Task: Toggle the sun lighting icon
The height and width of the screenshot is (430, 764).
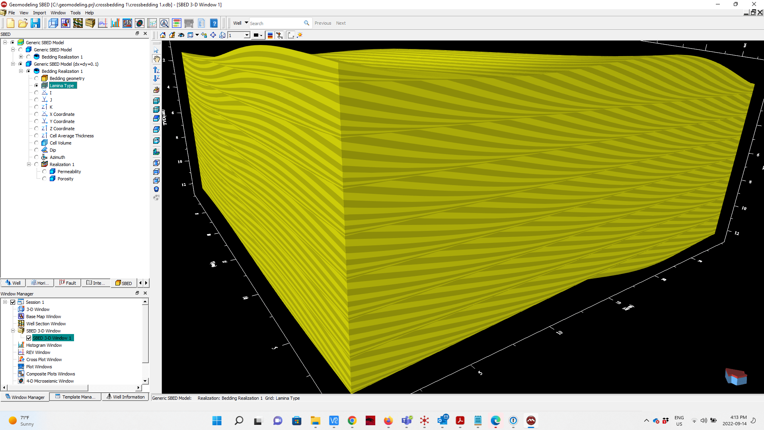Action: pos(300,35)
